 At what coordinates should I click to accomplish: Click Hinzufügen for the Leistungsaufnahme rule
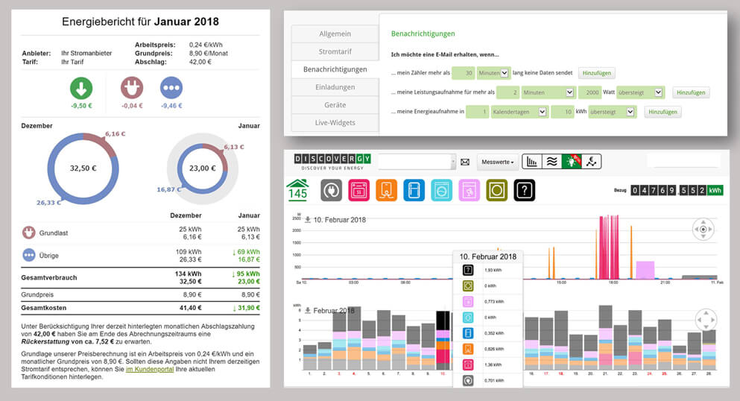(691, 92)
